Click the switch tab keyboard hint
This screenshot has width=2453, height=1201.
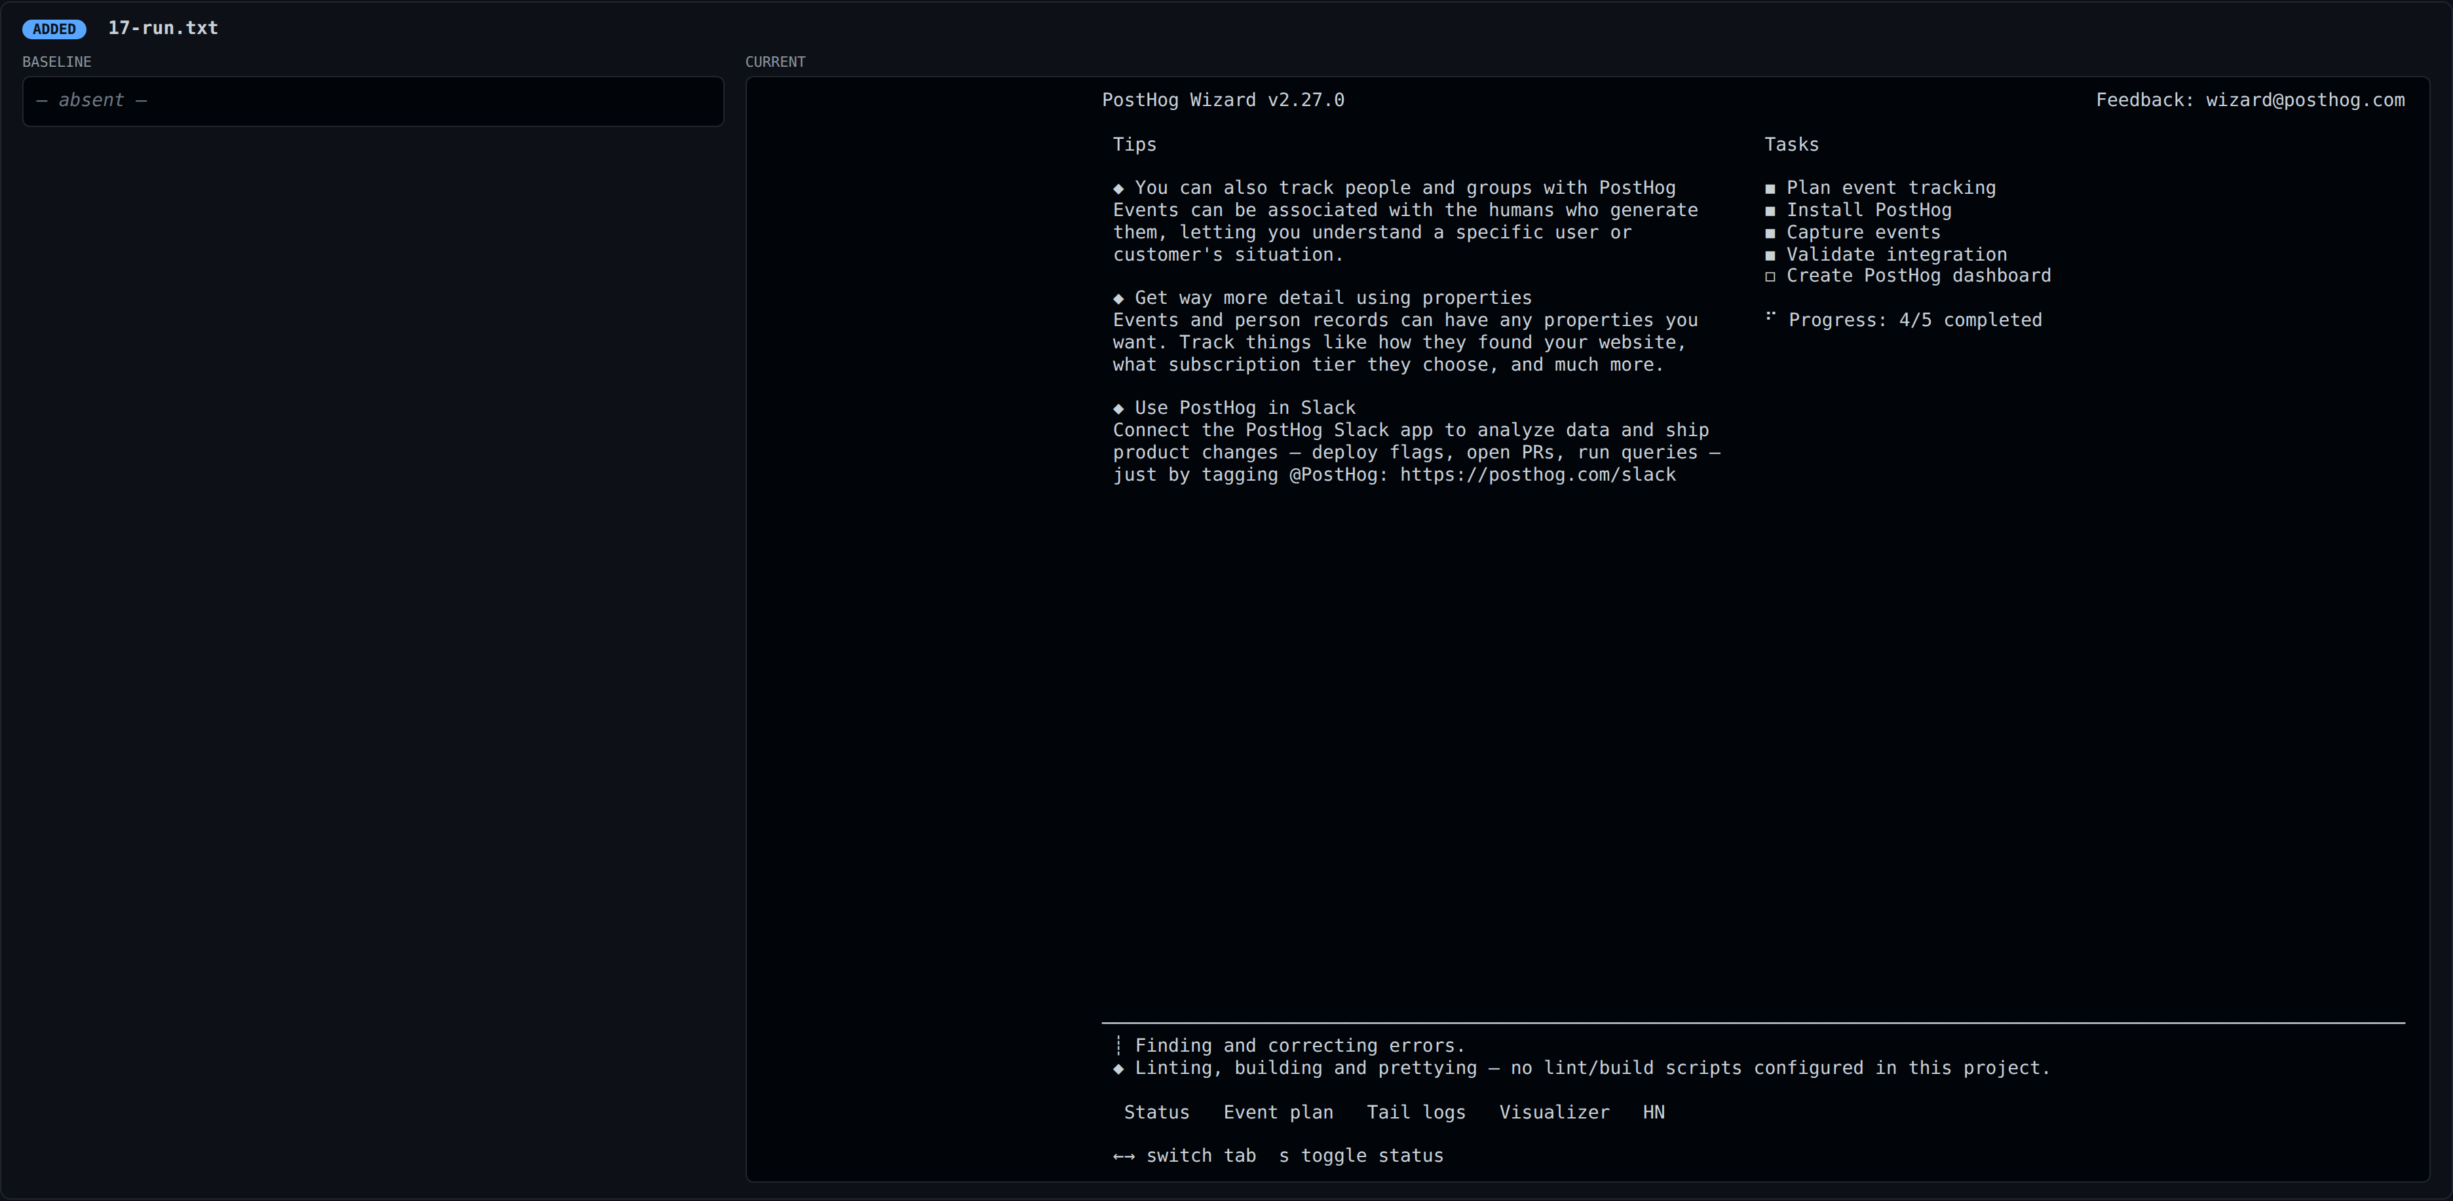point(1201,1155)
